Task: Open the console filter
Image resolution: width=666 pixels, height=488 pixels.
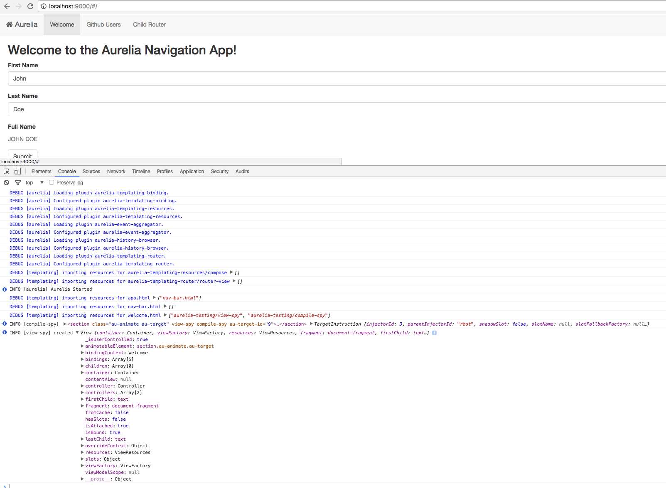Action: click(x=18, y=183)
